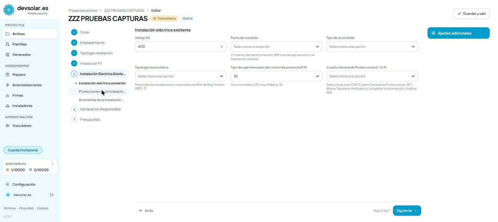498x222 pixels.
Task: Open Automatizaciones lightning bolt icon
Action: pyautogui.click(x=8, y=85)
